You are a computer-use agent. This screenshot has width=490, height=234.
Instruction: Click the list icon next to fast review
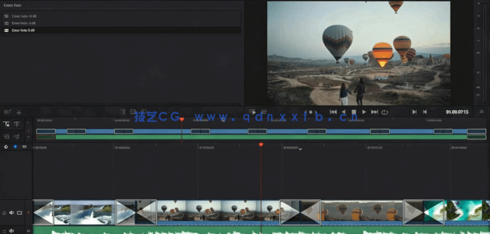pyautogui.click(x=264, y=112)
